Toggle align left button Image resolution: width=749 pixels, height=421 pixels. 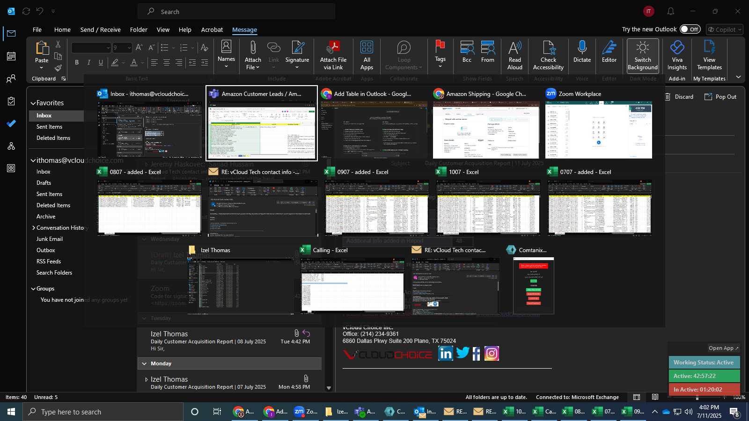154,63
